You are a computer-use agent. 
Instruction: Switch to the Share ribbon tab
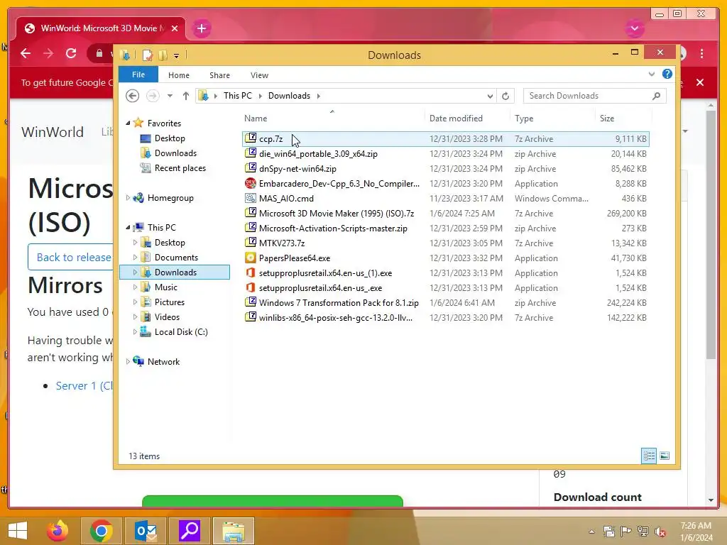pyautogui.click(x=219, y=75)
